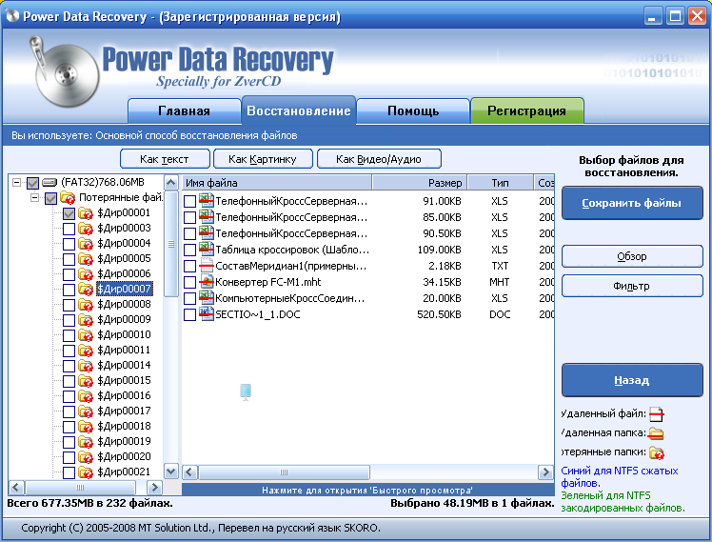Click the FAT32 drive icon in tree
This screenshot has height=542, width=712.
pyautogui.click(x=49, y=183)
